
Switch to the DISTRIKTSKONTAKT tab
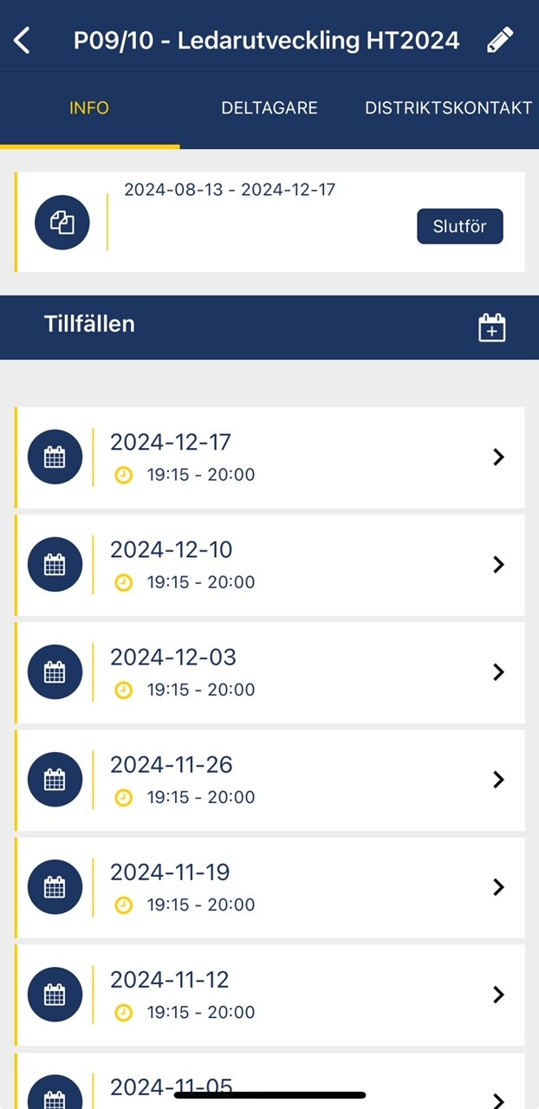(x=448, y=108)
